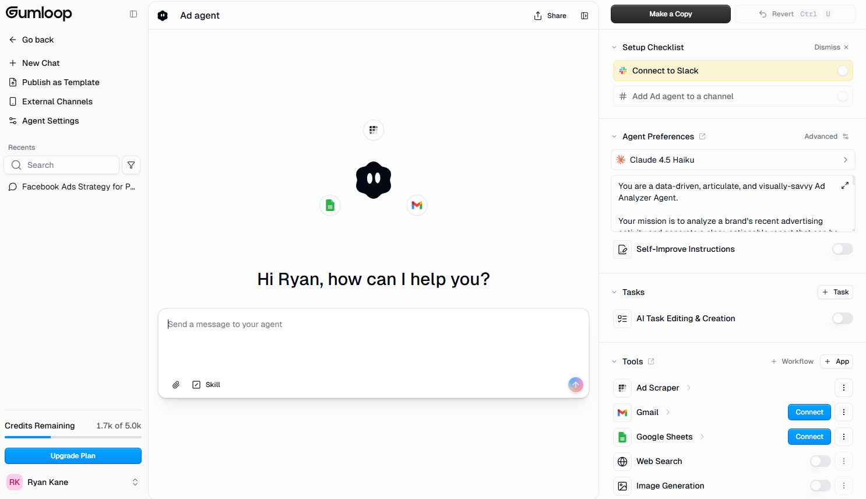
Task: Click the filter icon next to search
Action: pos(131,165)
